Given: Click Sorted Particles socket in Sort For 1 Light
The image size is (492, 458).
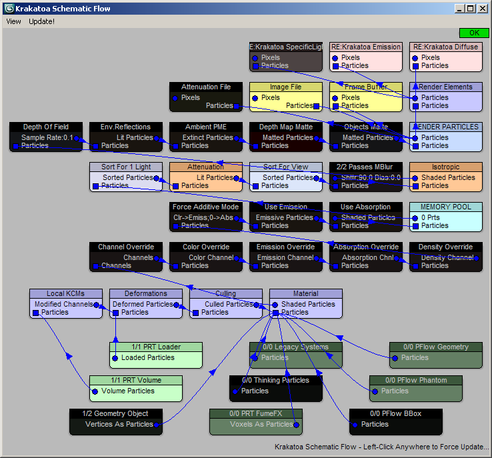Looking at the screenshot, I should (156, 178).
